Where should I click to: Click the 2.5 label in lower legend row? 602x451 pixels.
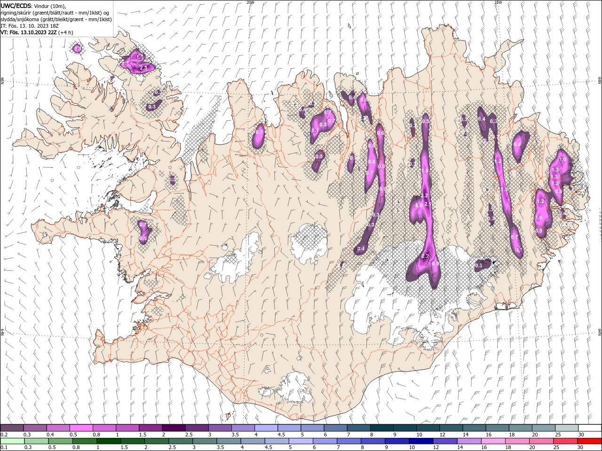click(x=172, y=447)
